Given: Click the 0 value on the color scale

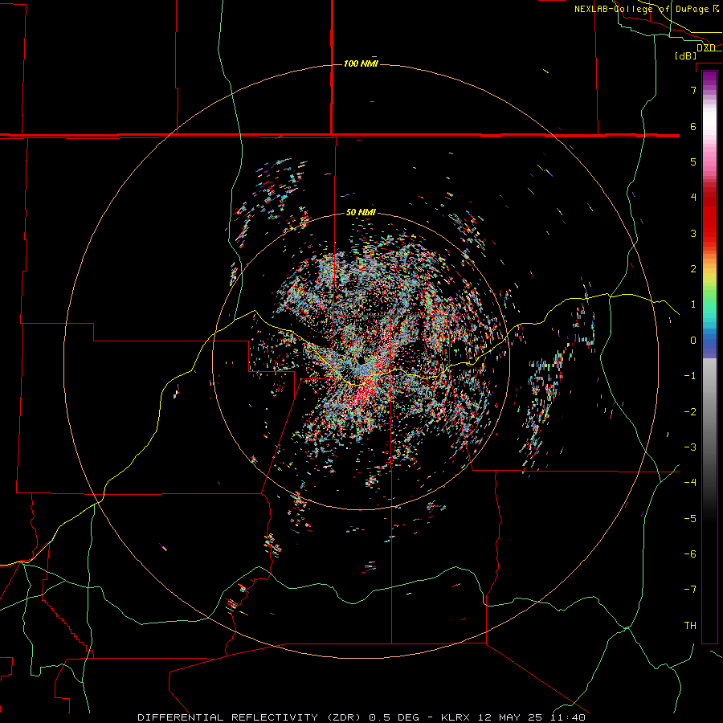Looking at the screenshot, I should (x=693, y=341).
